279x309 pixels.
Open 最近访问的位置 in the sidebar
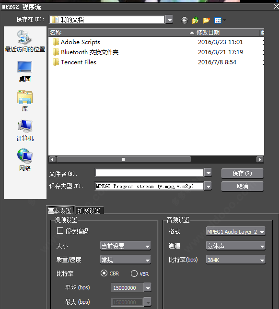(25, 41)
